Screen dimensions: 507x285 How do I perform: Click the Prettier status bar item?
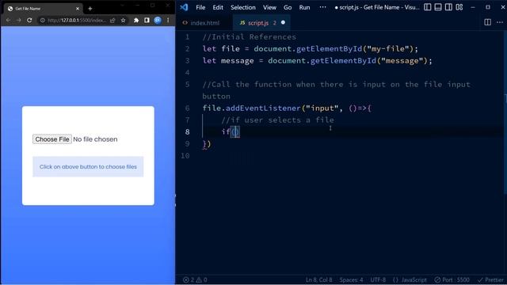coord(490,279)
